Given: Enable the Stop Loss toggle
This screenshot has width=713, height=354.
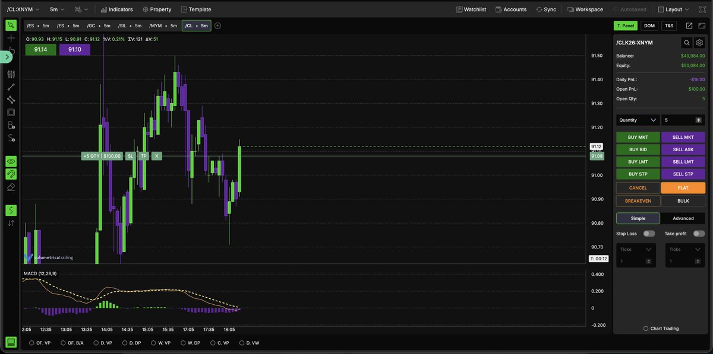Looking at the screenshot, I should [649, 234].
